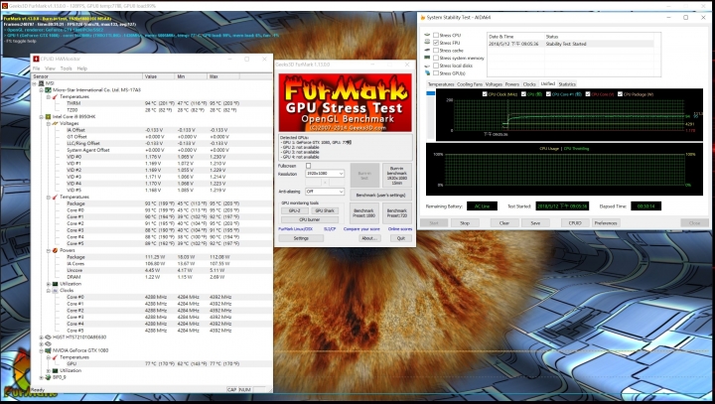Click the Value column header in HWMonitor
Screen dimensions: 715x404
pyautogui.click(x=159, y=76)
